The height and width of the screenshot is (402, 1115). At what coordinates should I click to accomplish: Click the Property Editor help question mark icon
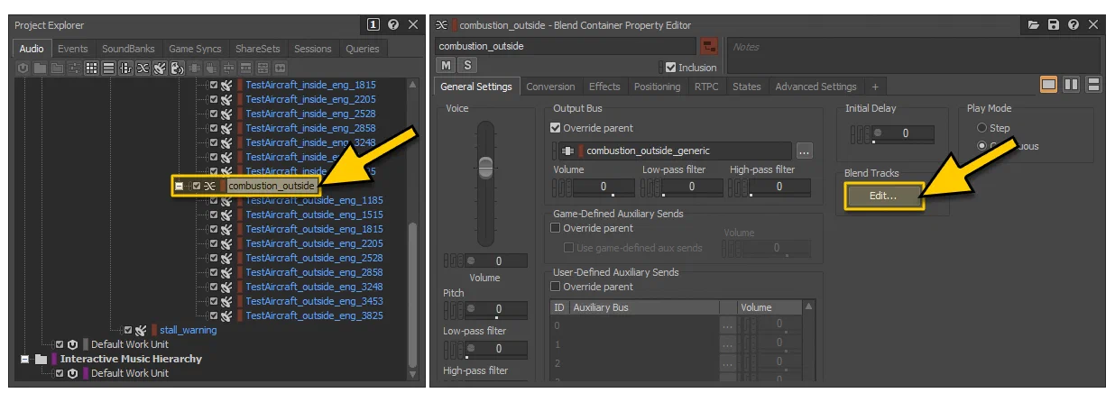click(x=1074, y=25)
